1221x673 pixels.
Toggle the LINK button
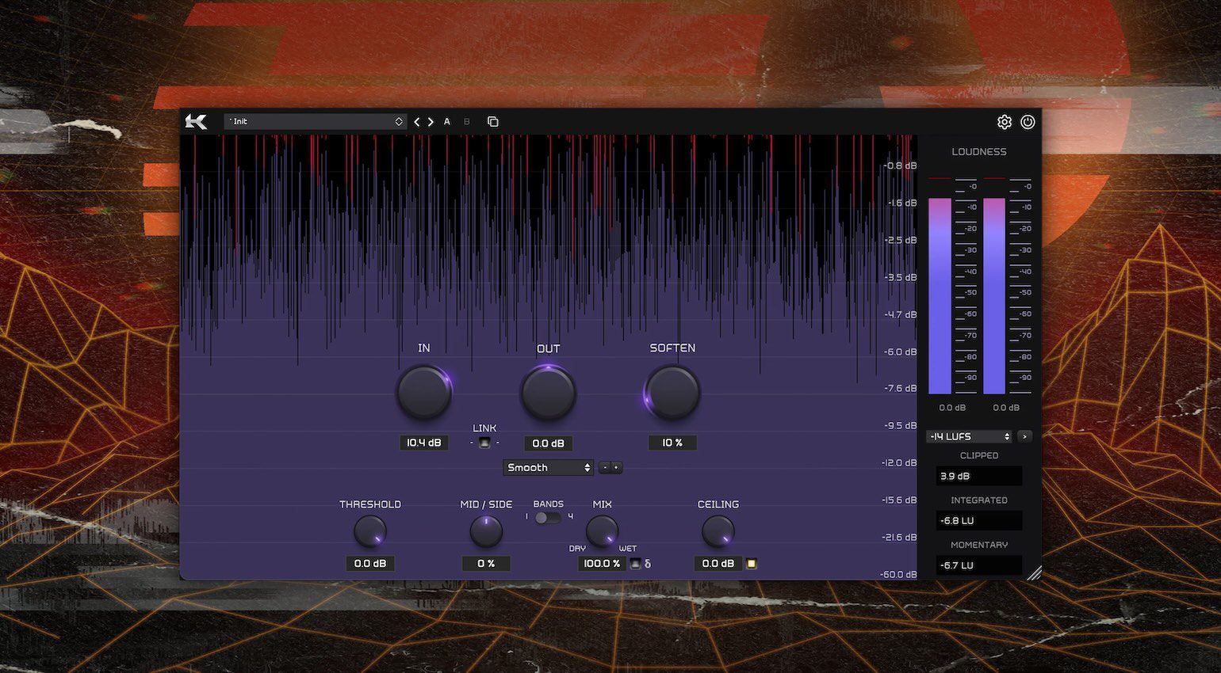[484, 443]
